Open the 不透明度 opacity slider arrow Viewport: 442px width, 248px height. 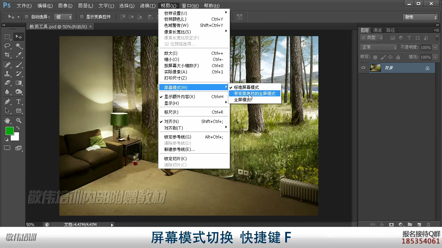pos(435,48)
